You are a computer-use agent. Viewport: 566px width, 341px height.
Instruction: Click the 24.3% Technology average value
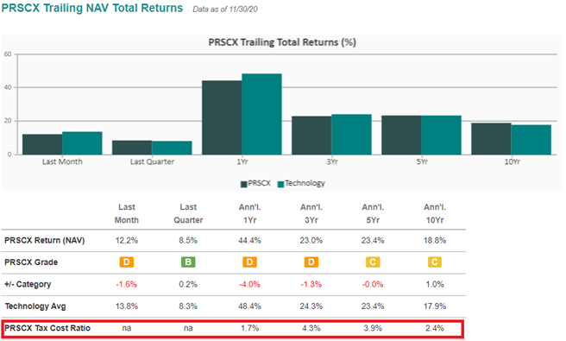point(311,306)
